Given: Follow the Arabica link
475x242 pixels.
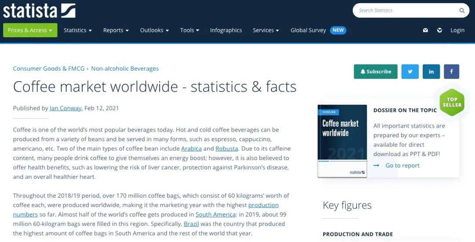Looking at the screenshot, I should [191, 149].
